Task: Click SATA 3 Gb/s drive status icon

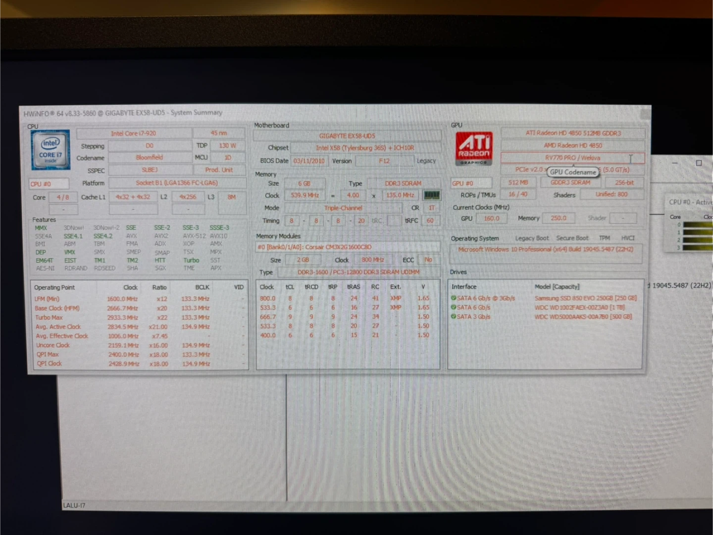Action: coord(453,317)
